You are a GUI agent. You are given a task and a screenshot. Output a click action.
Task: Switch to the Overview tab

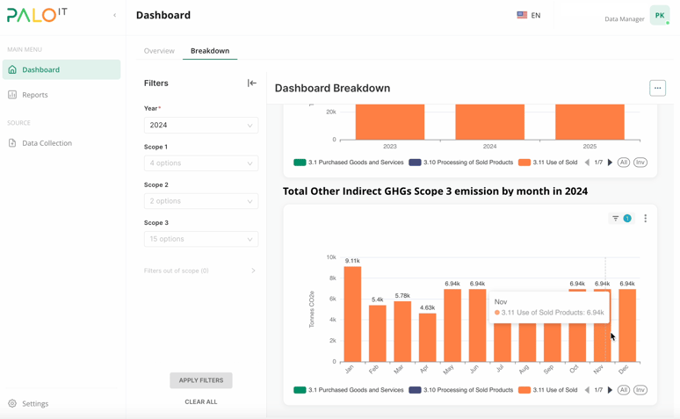[159, 51]
